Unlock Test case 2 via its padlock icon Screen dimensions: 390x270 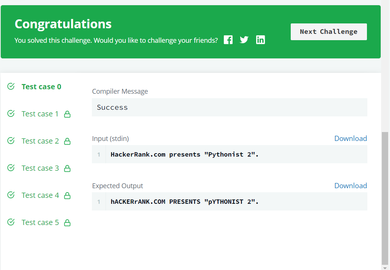(67, 141)
